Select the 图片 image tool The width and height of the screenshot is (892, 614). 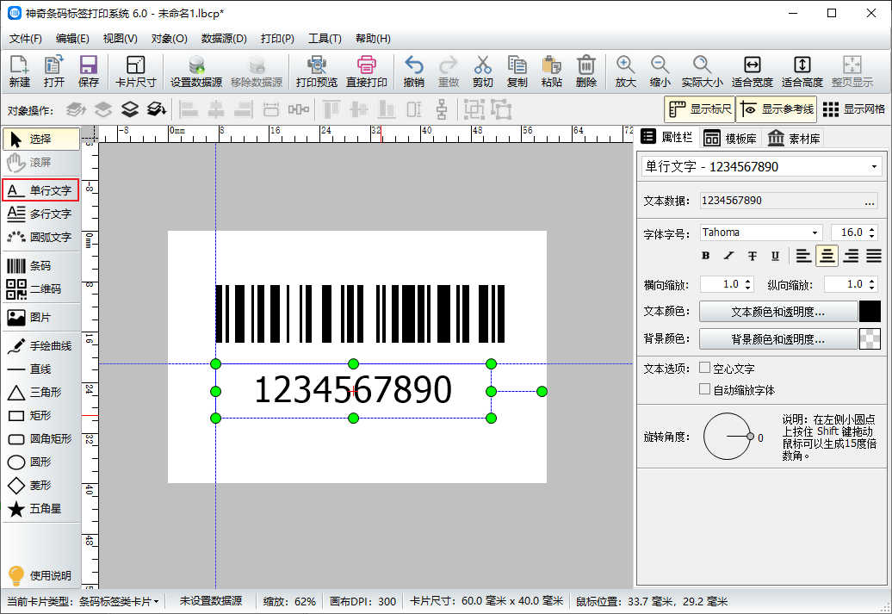pyautogui.click(x=40, y=318)
